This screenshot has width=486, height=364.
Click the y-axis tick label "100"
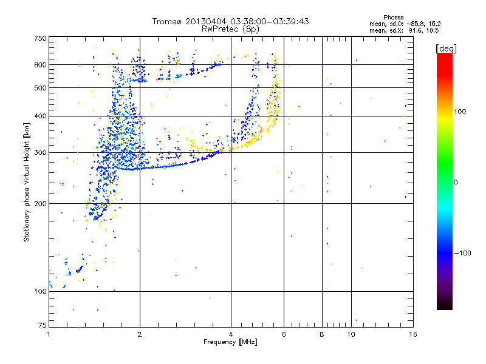click(40, 292)
